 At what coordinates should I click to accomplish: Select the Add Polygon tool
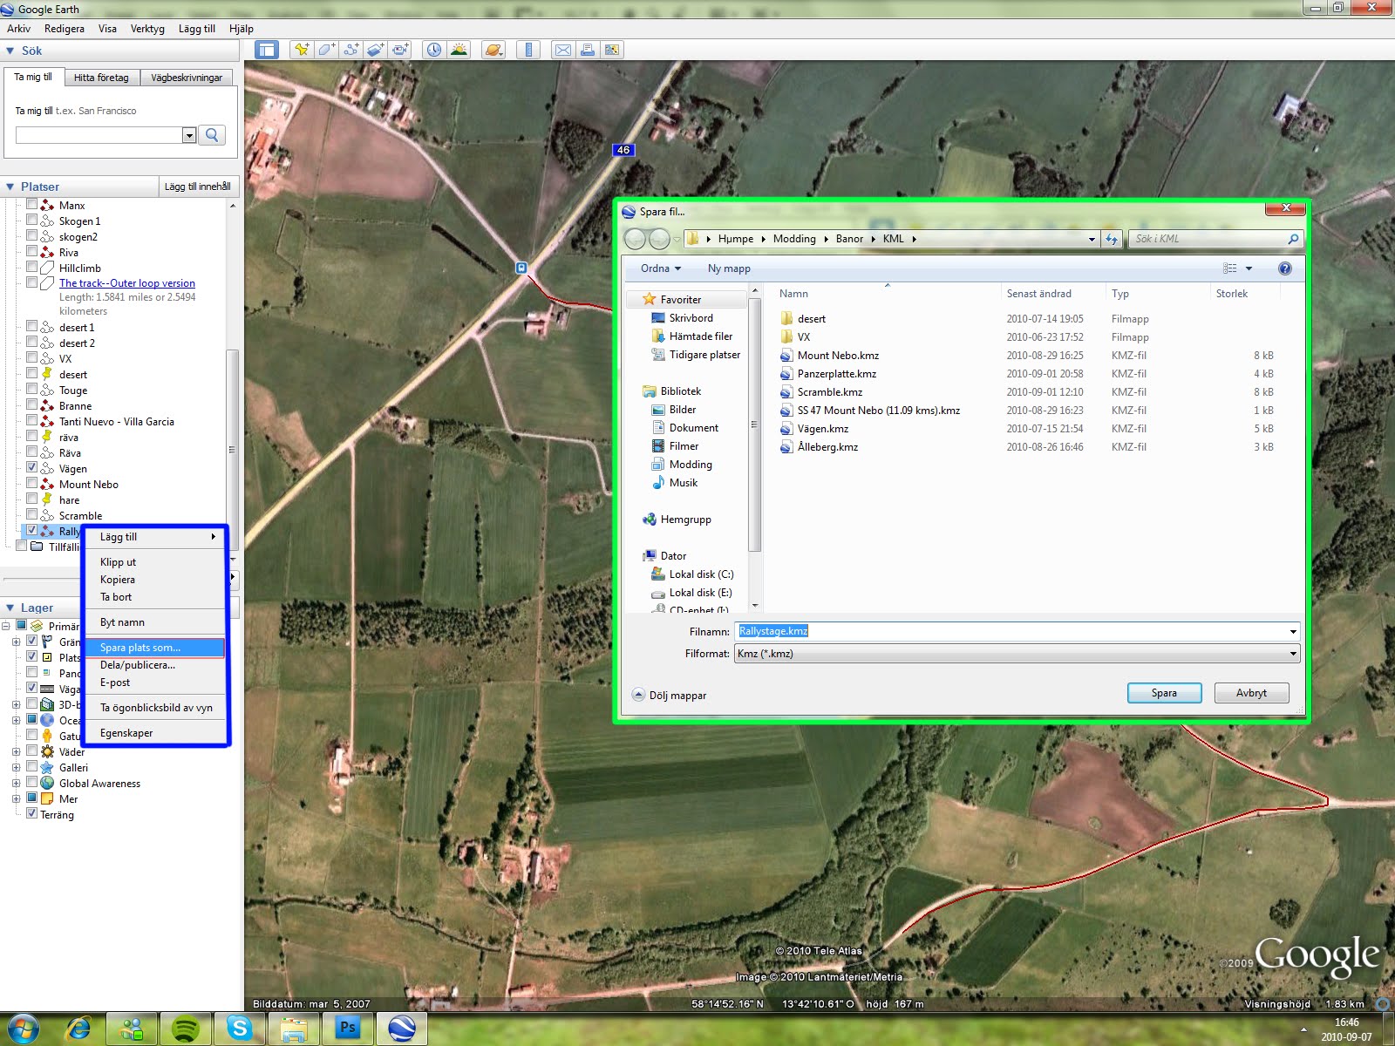(x=326, y=50)
